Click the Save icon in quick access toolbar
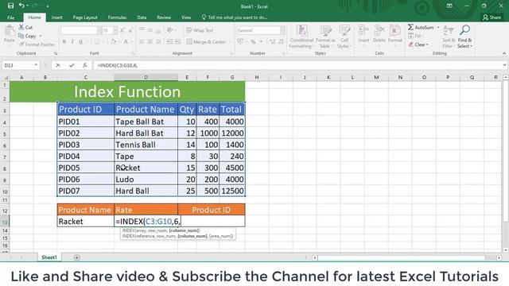Screen dimensions: 509x286 click(x=10, y=6)
